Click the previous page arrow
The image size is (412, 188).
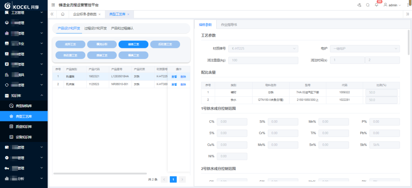tap(164, 179)
